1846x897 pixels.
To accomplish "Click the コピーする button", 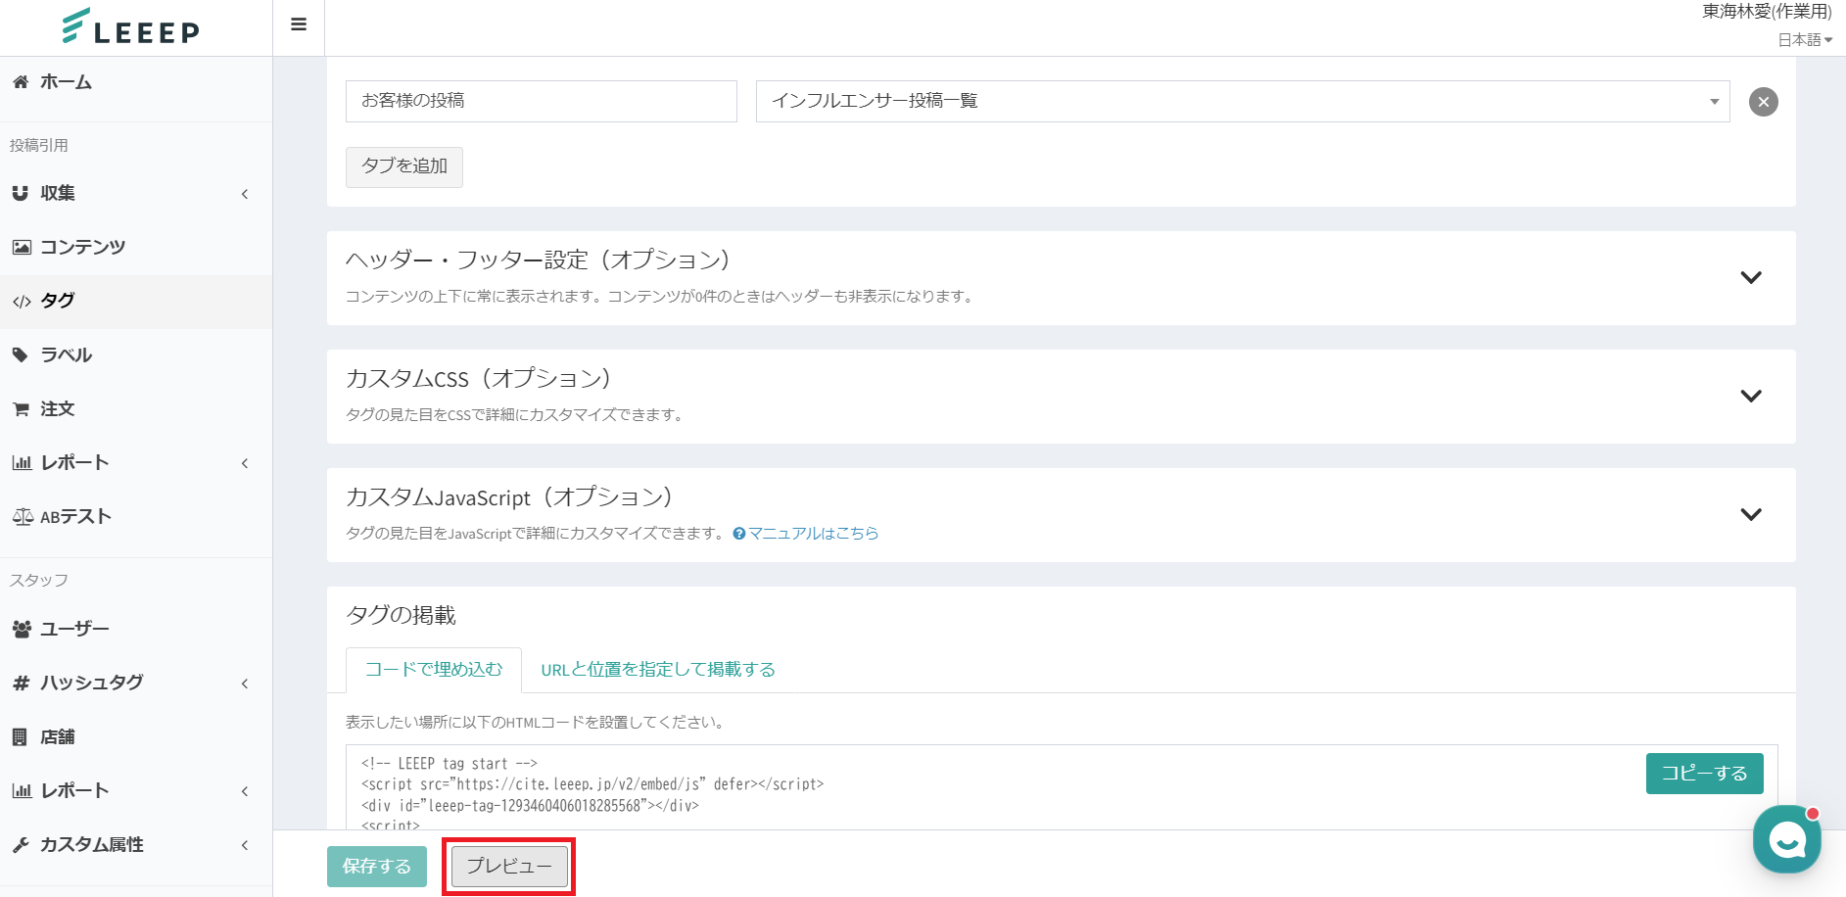I will click(1705, 774).
